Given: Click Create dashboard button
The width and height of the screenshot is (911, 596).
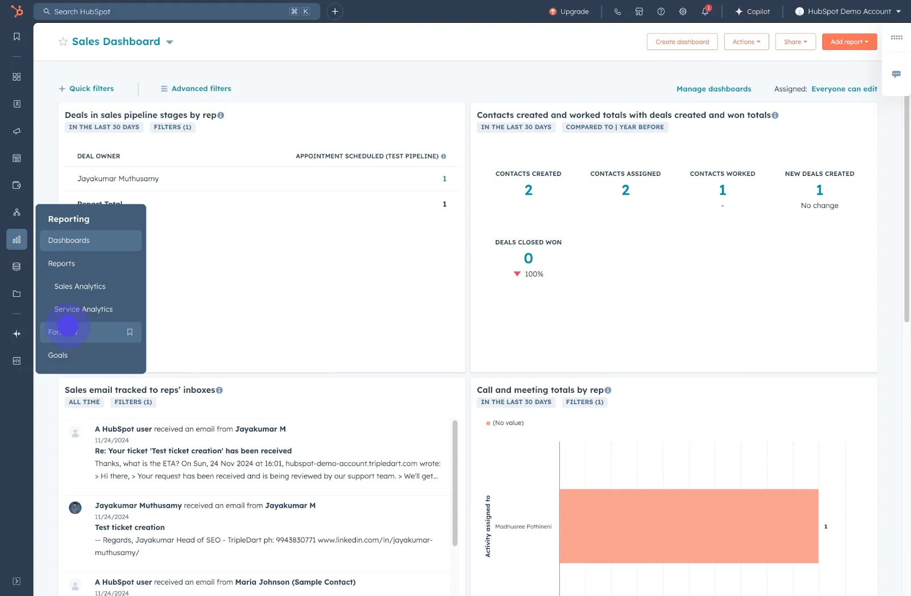Looking at the screenshot, I should click(682, 42).
